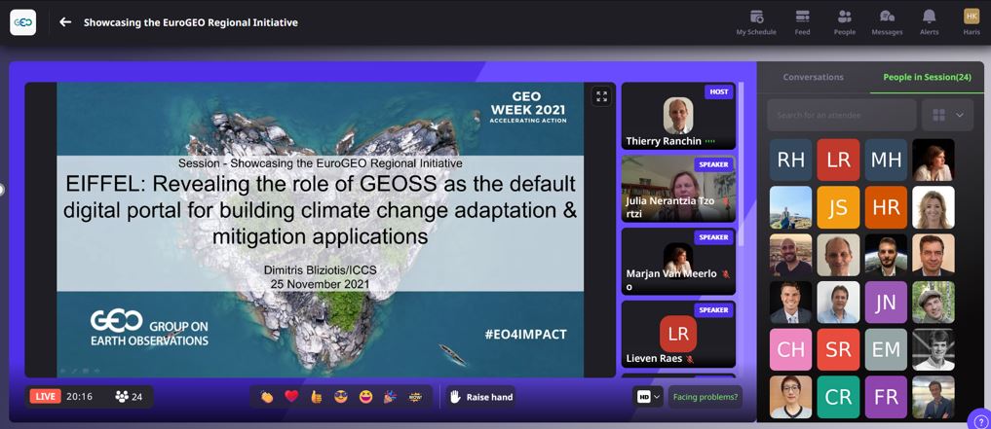Click the RH attendee avatar
This screenshot has width=991, height=429.
790,161
